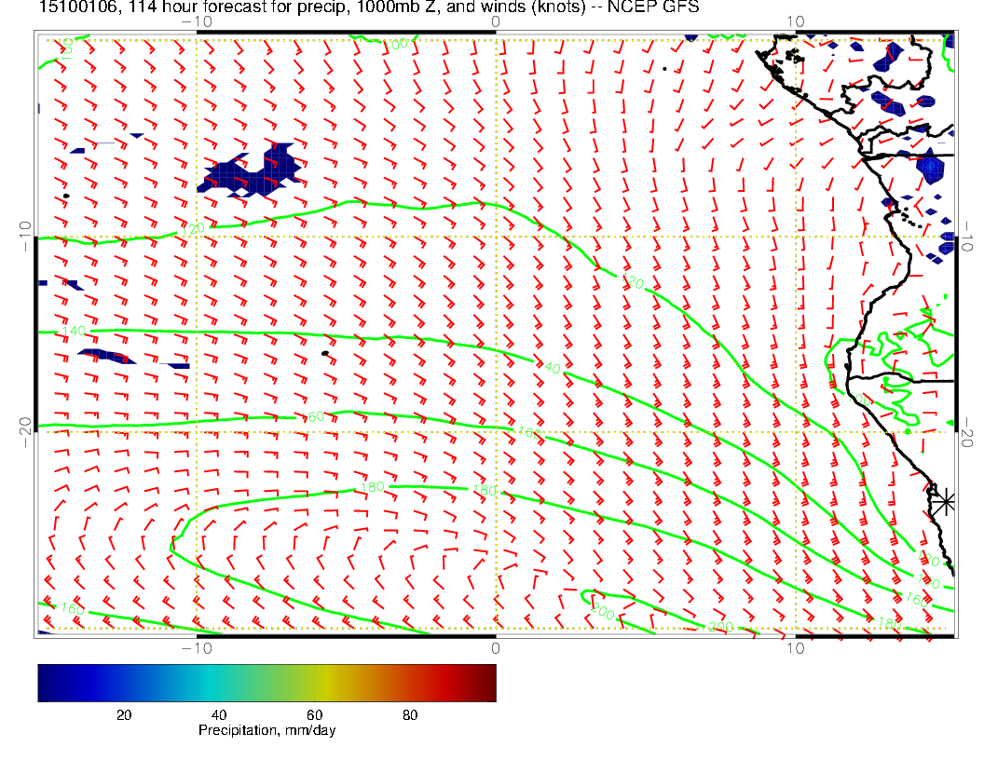Screen dimensions: 984x760
Task: Click the "10" longitude label on the top axis
Action: click(795, 22)
